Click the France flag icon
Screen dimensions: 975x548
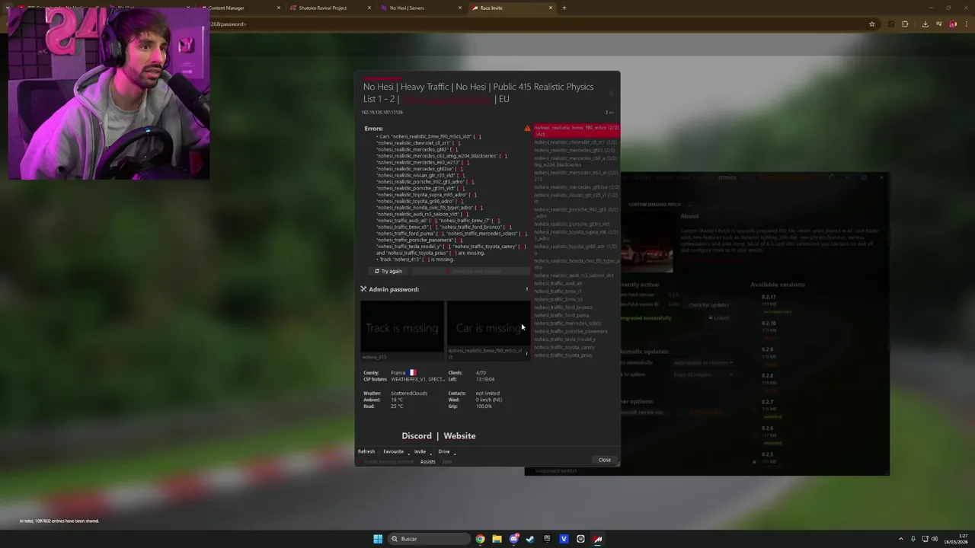tap(412, 373)
